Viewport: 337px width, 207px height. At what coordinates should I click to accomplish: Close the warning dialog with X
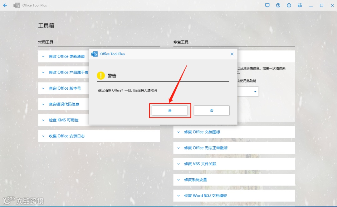pyautogui.click(x=232, y=54)
